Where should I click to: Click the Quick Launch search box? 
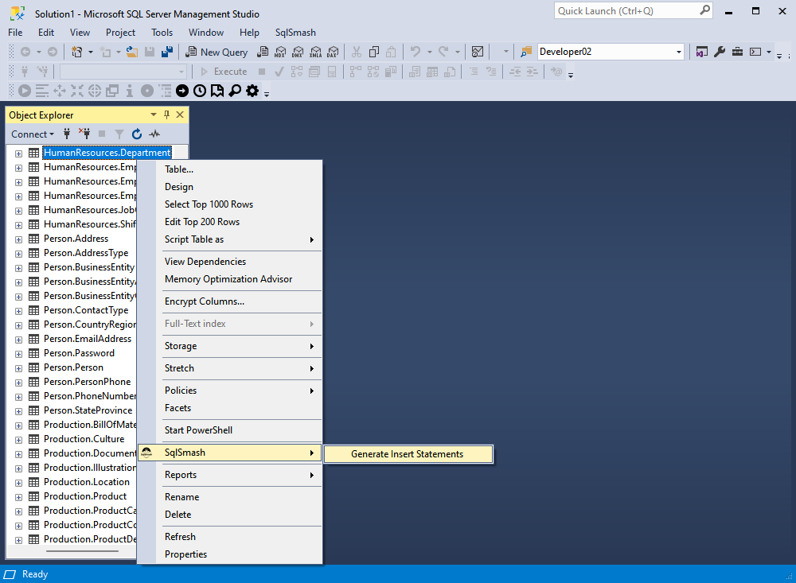click(x=633, y=10)
